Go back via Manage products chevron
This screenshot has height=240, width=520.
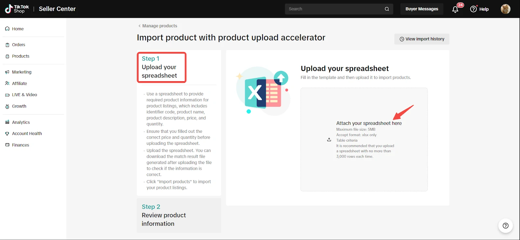[139, 26]
